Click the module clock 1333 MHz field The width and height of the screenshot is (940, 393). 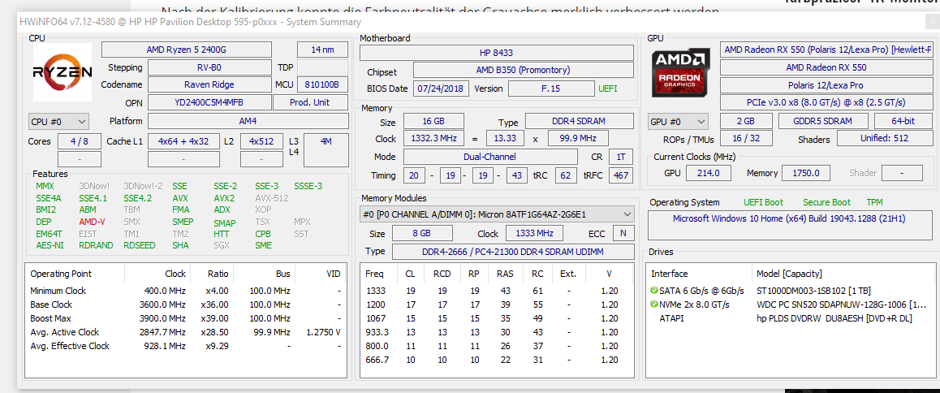click(534, 233)
